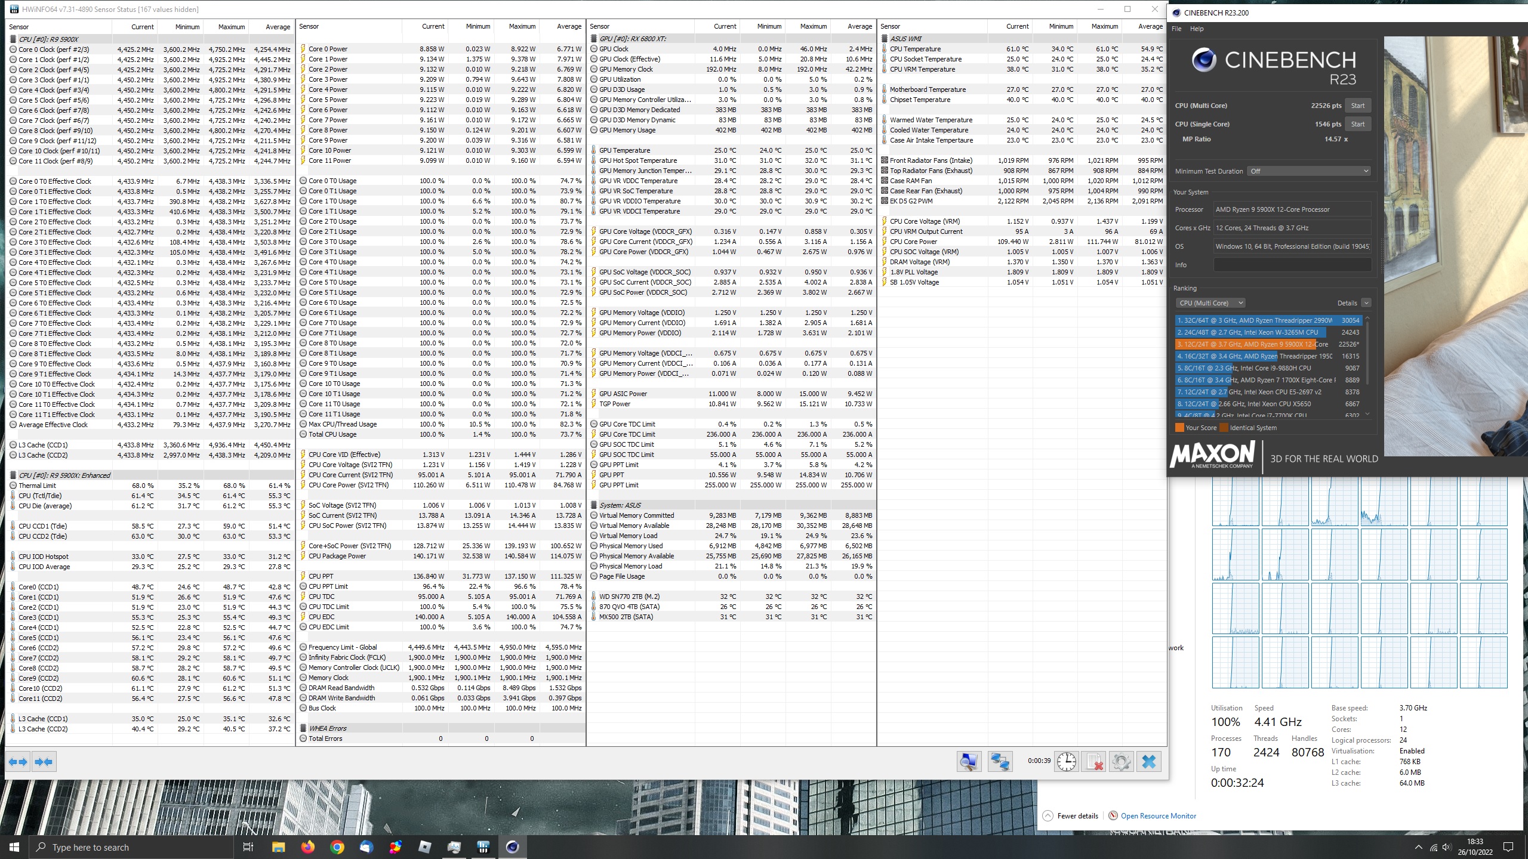This screenshot has width=1528, height=859.
Task: Collapse Task Manager with Fewer details
Action: click(1071, 816)
